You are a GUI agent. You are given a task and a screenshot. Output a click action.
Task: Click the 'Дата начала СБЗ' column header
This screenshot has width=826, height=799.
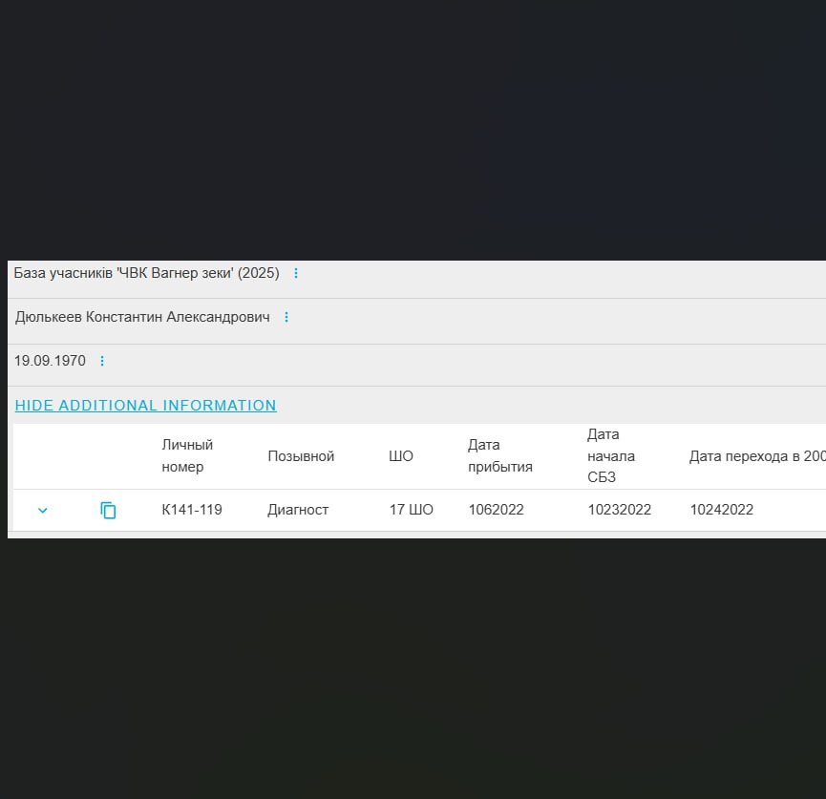click(611, 455)
